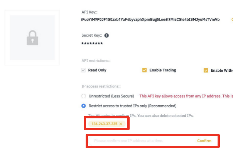Click the padlock icon image
233x165 pixels.
32,38
